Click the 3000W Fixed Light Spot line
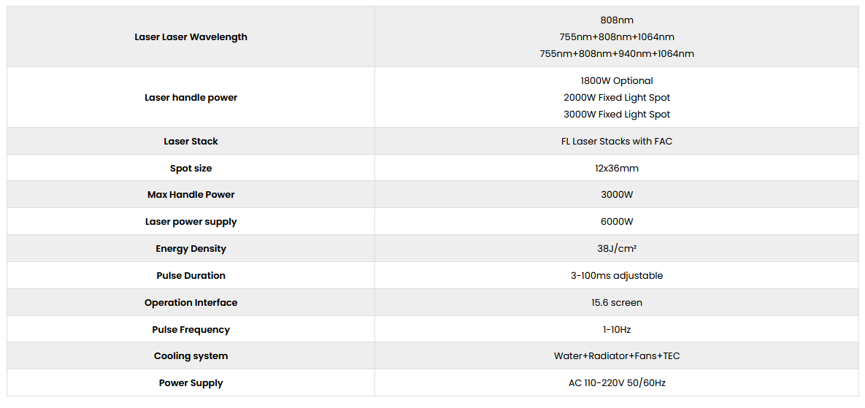Image resolution: width=865 pixels, height=408 pixels. point(617,115)
